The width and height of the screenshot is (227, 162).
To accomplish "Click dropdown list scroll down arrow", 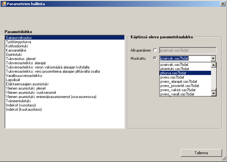I will [x=214, y=93].
